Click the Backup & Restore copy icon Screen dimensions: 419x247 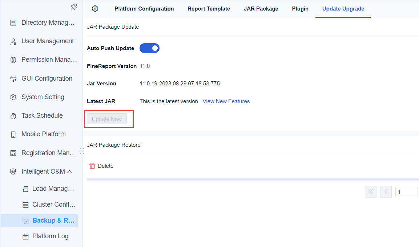(x=25, y=220)
